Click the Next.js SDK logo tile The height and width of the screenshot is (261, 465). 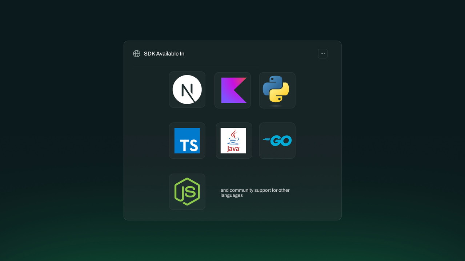point(187,90)
